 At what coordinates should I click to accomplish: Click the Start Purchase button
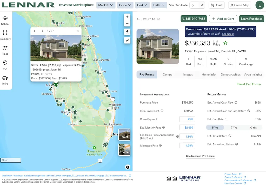pos(251,18)
